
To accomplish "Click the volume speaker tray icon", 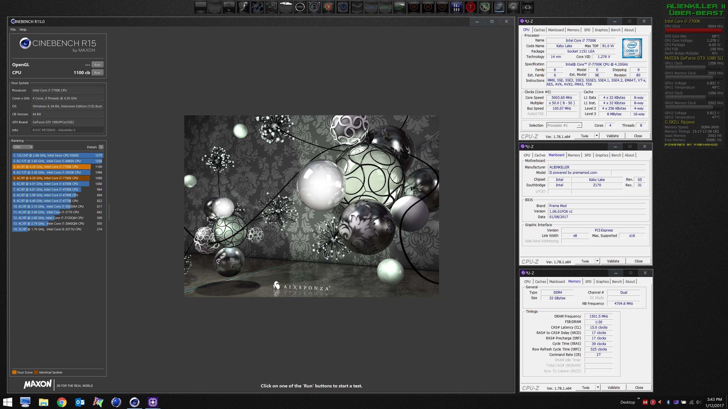I will click(699, 402).
